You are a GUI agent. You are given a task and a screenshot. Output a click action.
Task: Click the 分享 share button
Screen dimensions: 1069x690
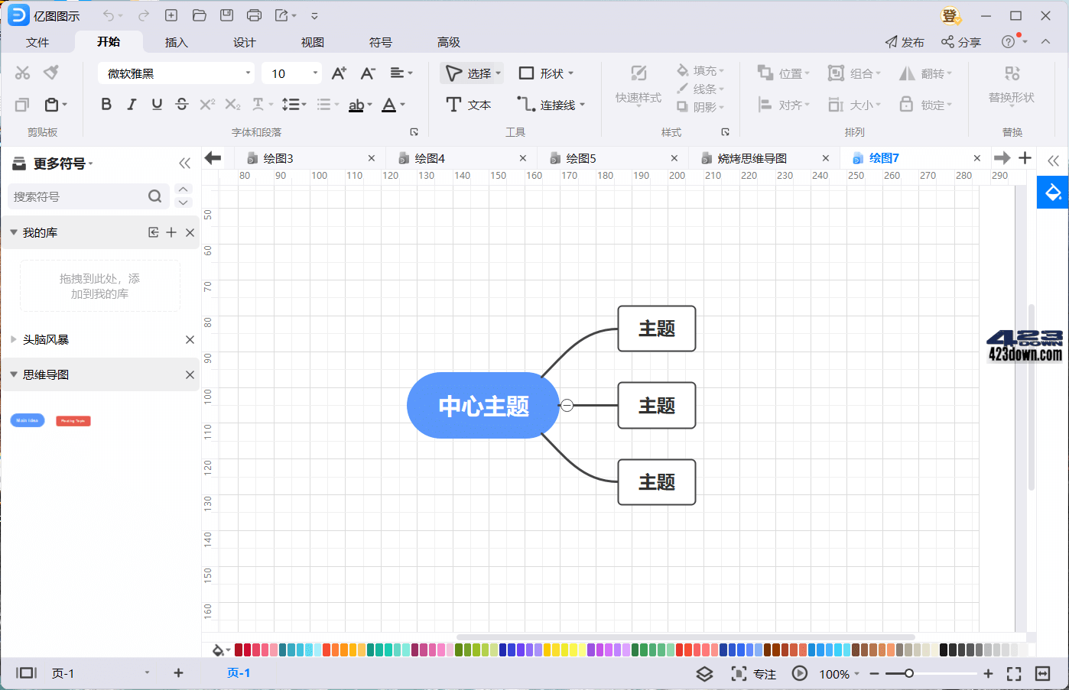(961, 42)
